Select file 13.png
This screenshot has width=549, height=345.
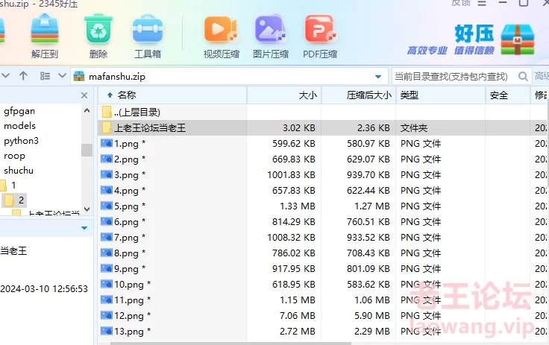point(322,331)
